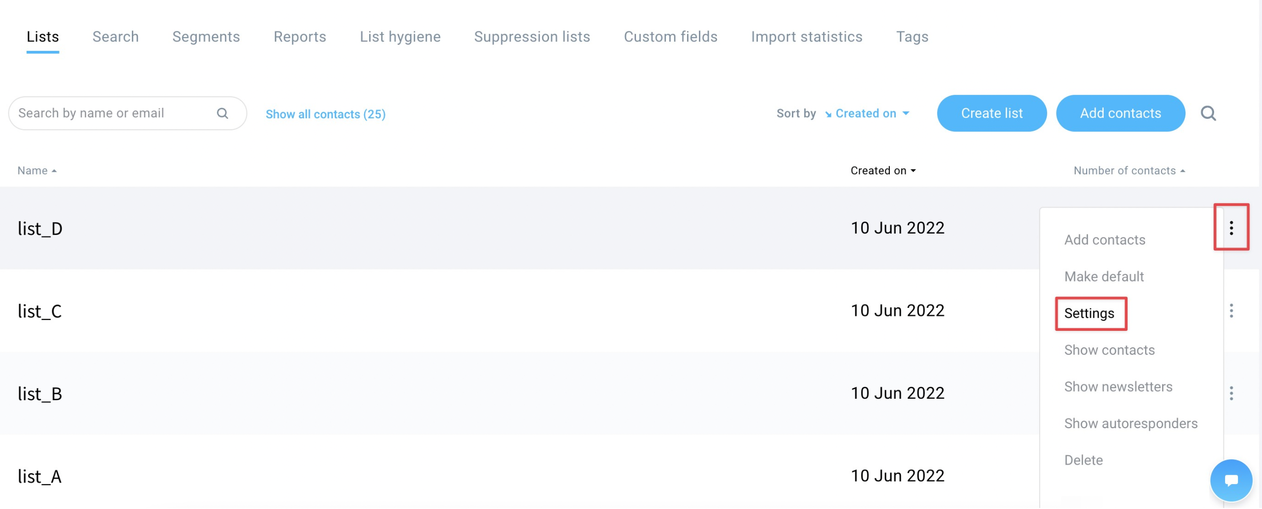This screenshot has width=1262, height=509.
Task: Switch to the Lists tab
Action: [42, 36]
